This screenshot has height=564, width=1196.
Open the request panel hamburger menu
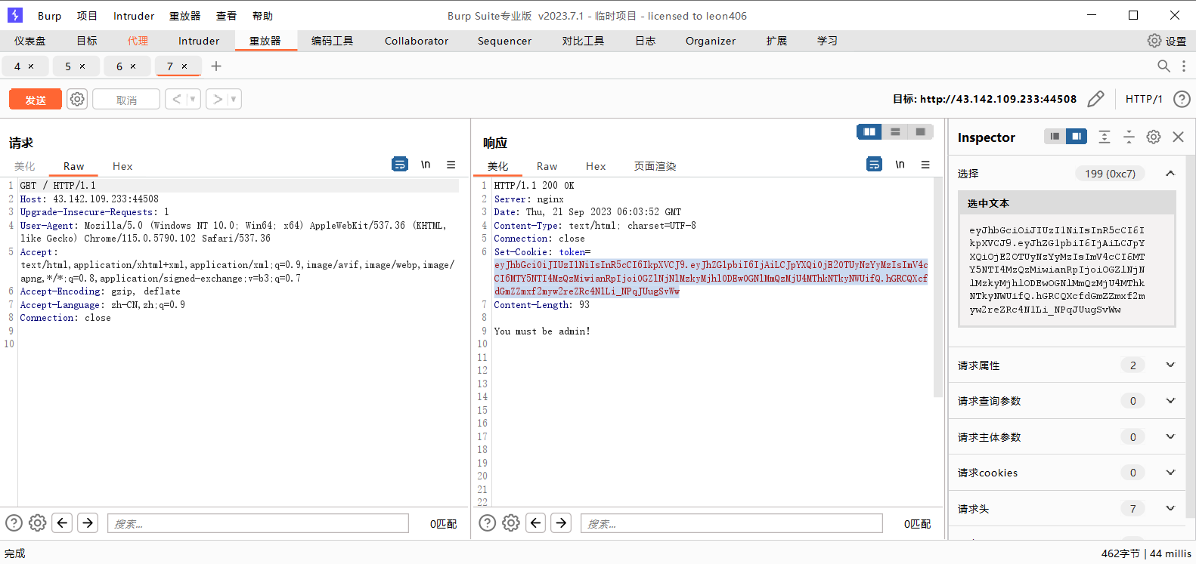pos(451,164)
